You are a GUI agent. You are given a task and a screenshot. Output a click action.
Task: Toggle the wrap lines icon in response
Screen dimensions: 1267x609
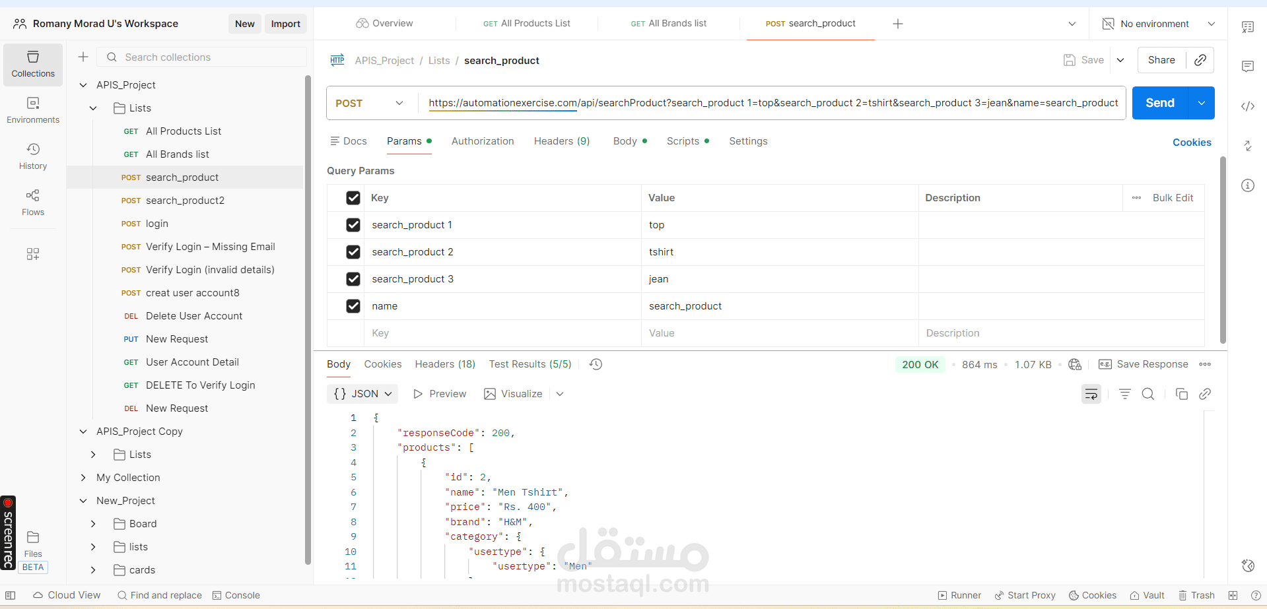1091,394
